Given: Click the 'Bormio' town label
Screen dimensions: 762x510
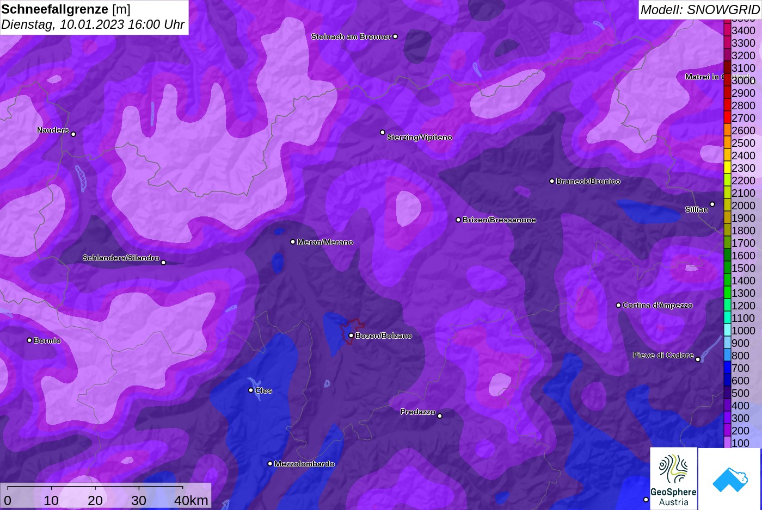Looking at the screenshot, I should [x=47, y=340].
